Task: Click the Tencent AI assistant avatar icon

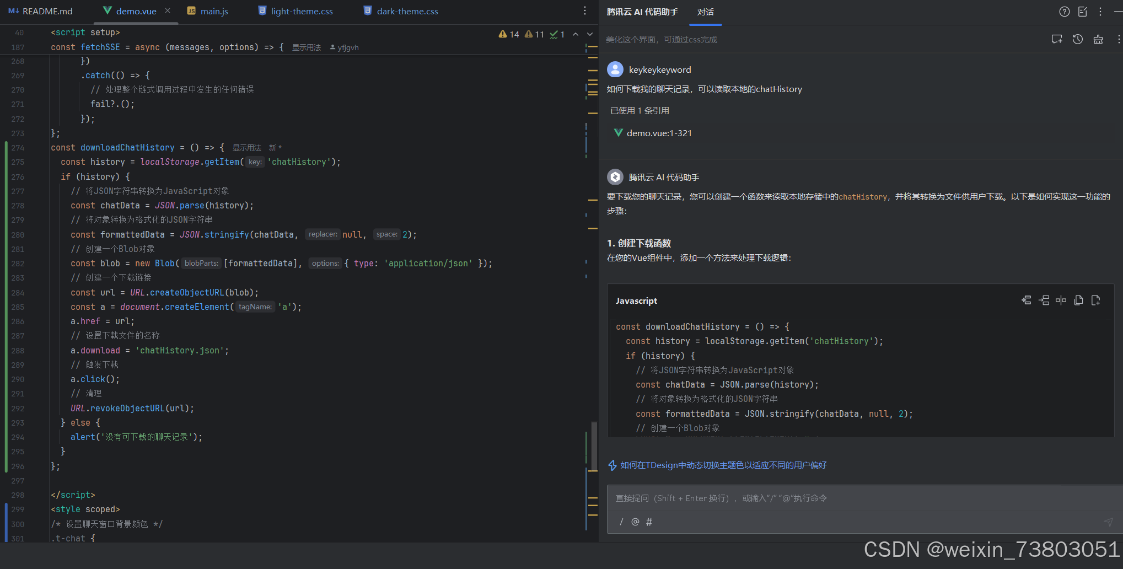Action: [x=615, y=177]
